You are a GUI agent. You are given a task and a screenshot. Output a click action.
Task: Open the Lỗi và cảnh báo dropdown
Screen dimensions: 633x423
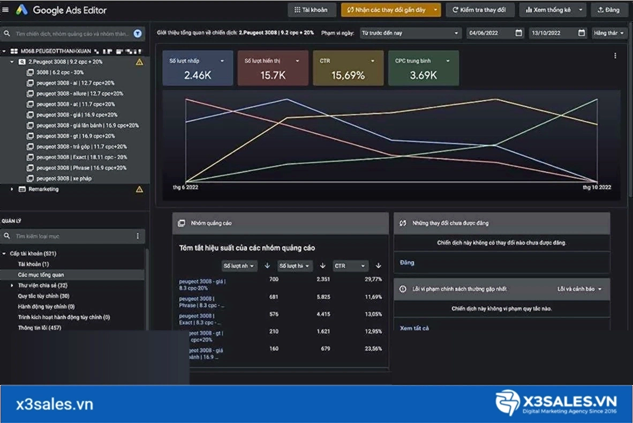point(579,289)
